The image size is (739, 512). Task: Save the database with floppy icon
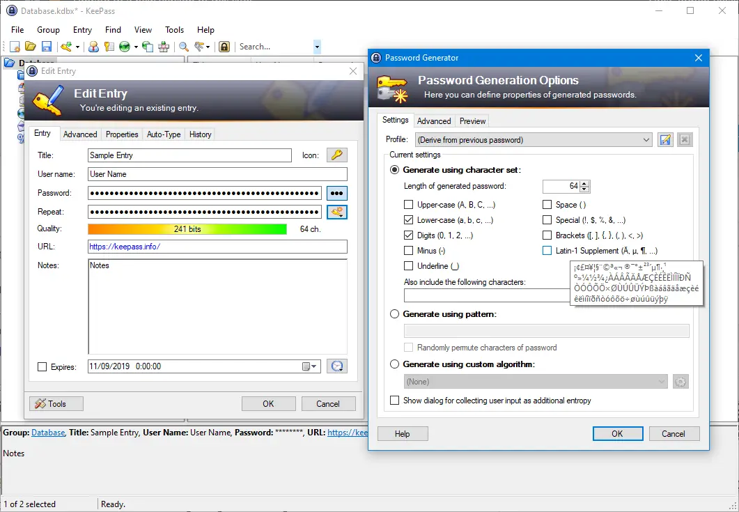click(46, 46)
